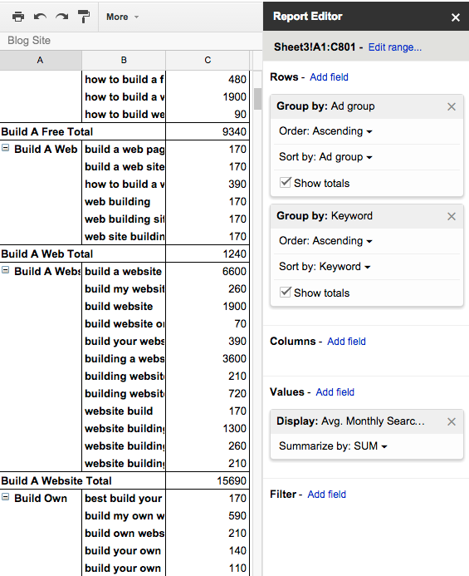The image size is (469, 576).
Task: Select the Build A Web Total row label
Action: (x=82, y=254)
